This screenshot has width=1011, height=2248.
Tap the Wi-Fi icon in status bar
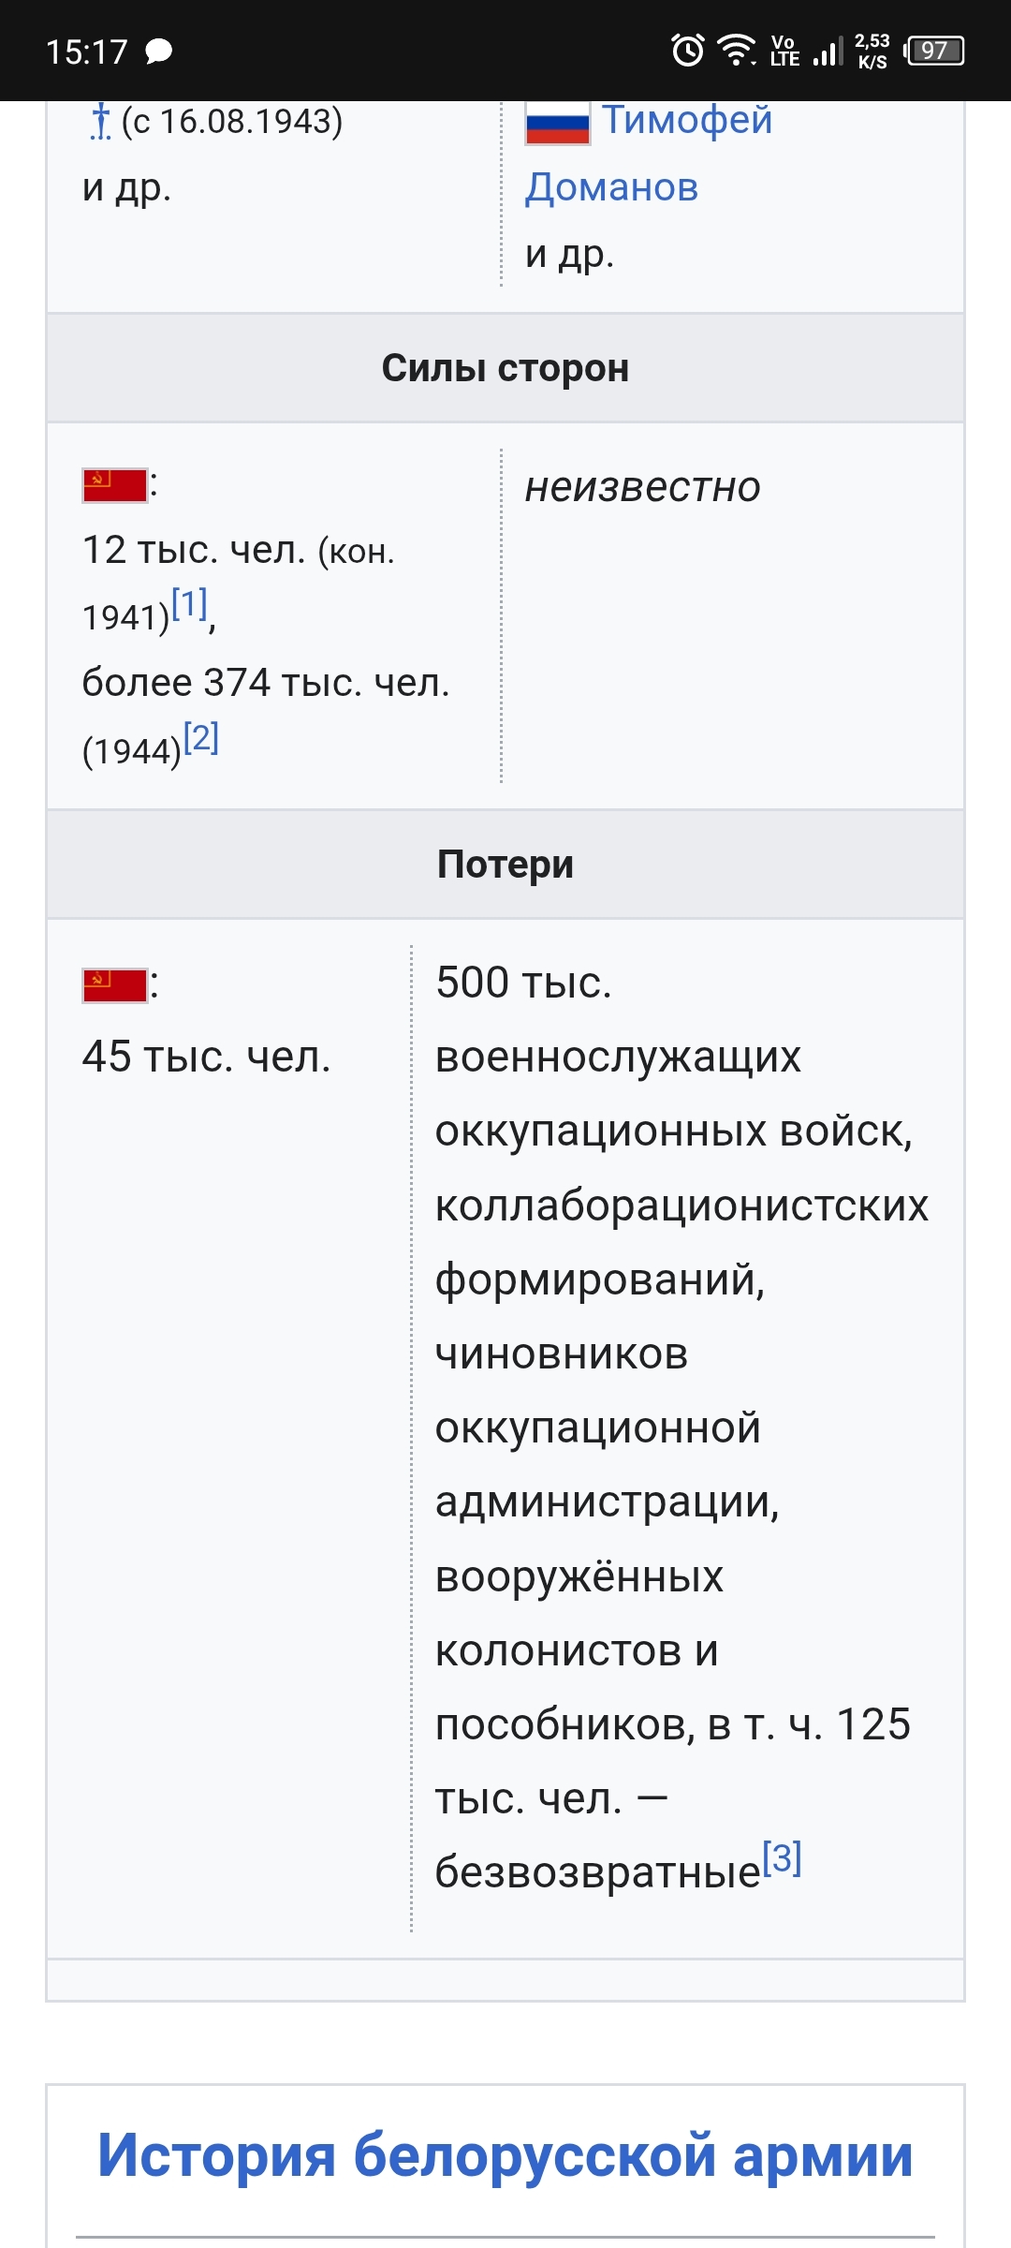click(x=737, y=50)
